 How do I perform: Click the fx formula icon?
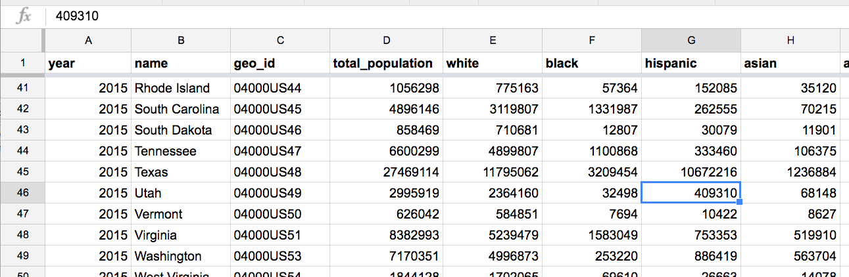[24, 16]
